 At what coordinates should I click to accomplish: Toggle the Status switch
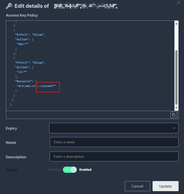click(70, 170)
